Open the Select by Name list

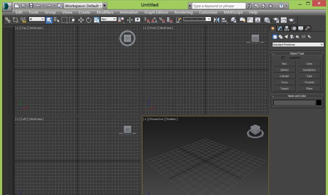[x=56, y=20]
